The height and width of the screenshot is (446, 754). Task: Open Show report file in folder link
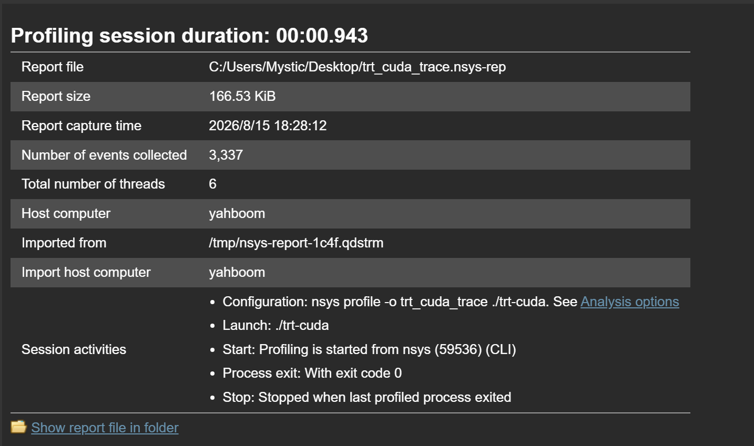coord(105,428)
